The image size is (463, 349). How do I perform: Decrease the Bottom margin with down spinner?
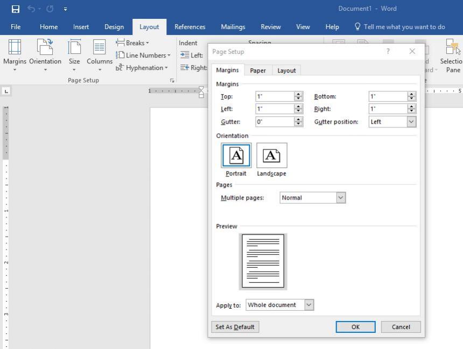pos(412,99)
